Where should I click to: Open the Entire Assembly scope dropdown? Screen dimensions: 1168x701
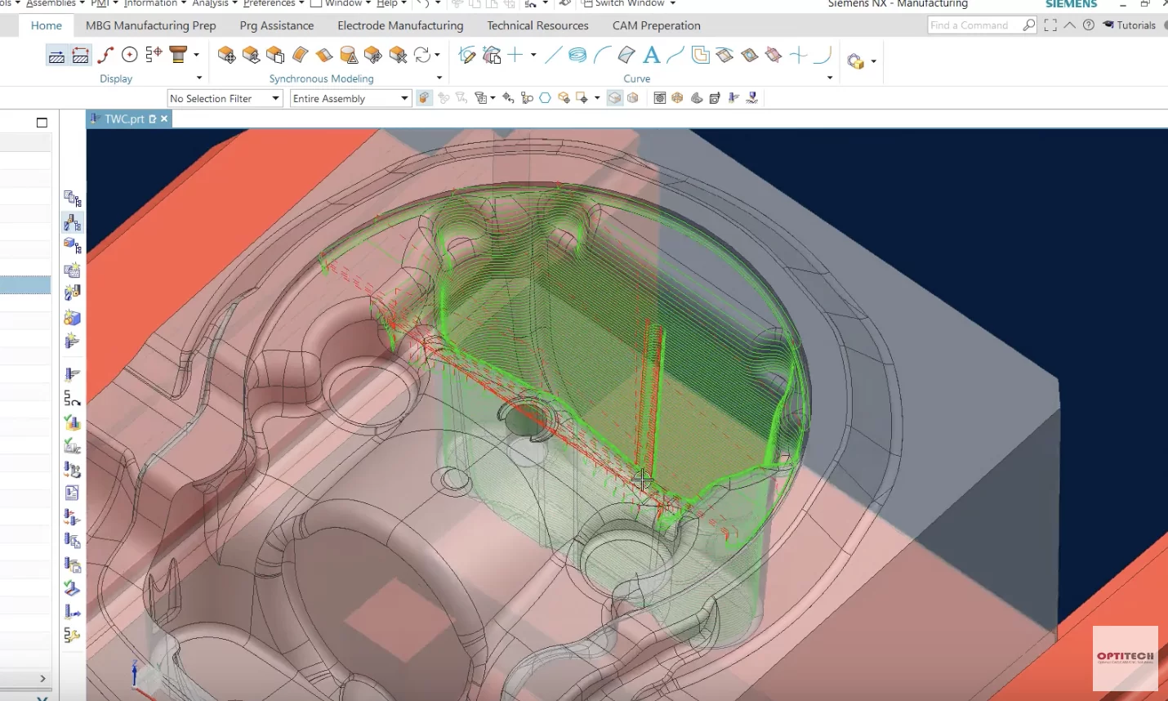(350, 98)
